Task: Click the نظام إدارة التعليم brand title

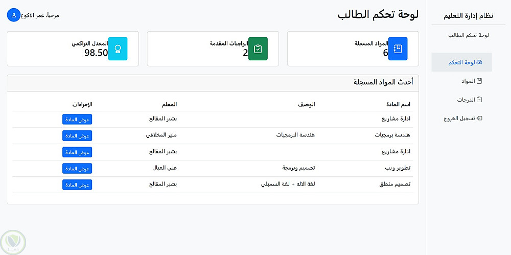Action: coord(468,15)
